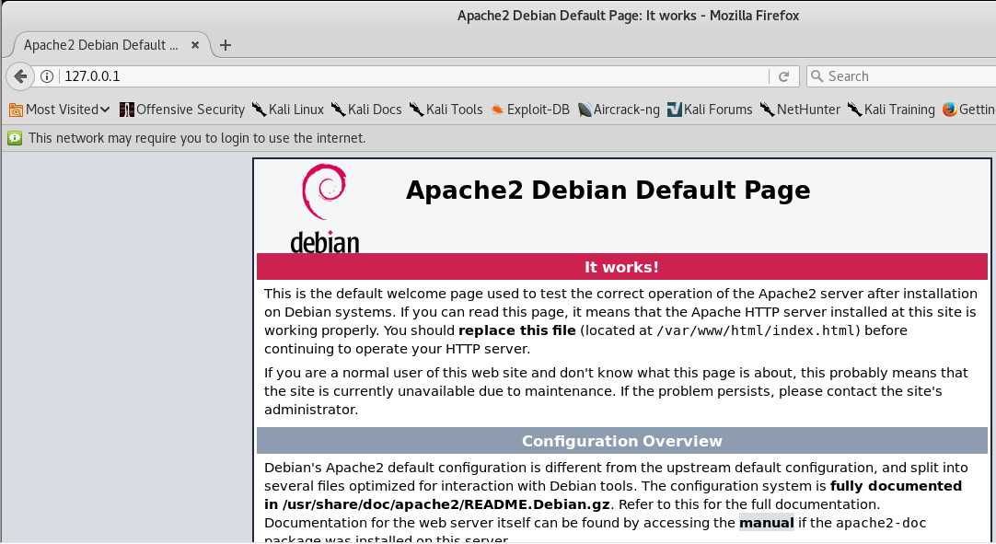Click the Kali Tools bookmark icon

(416, 110)
